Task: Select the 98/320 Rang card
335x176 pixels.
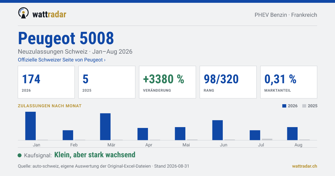Action: [228, 82]
